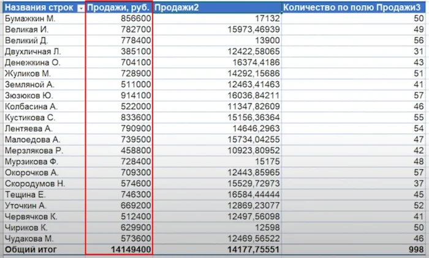Select the row label Денежкина О.
The image size is (429, 258).
[29, 62]
